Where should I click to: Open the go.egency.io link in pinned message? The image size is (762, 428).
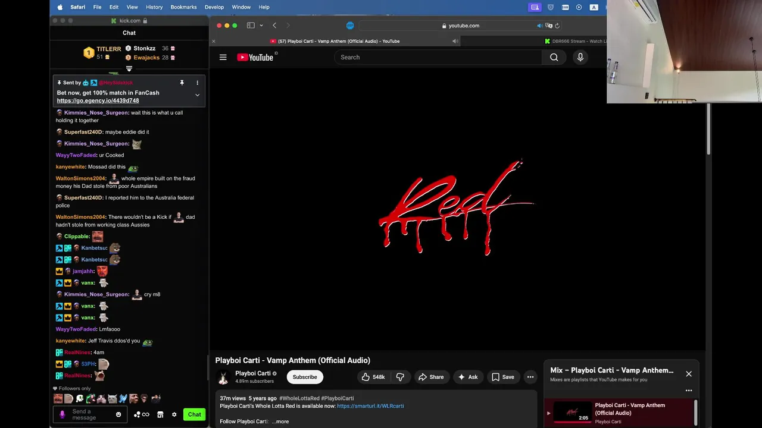(x=98, y=100)
